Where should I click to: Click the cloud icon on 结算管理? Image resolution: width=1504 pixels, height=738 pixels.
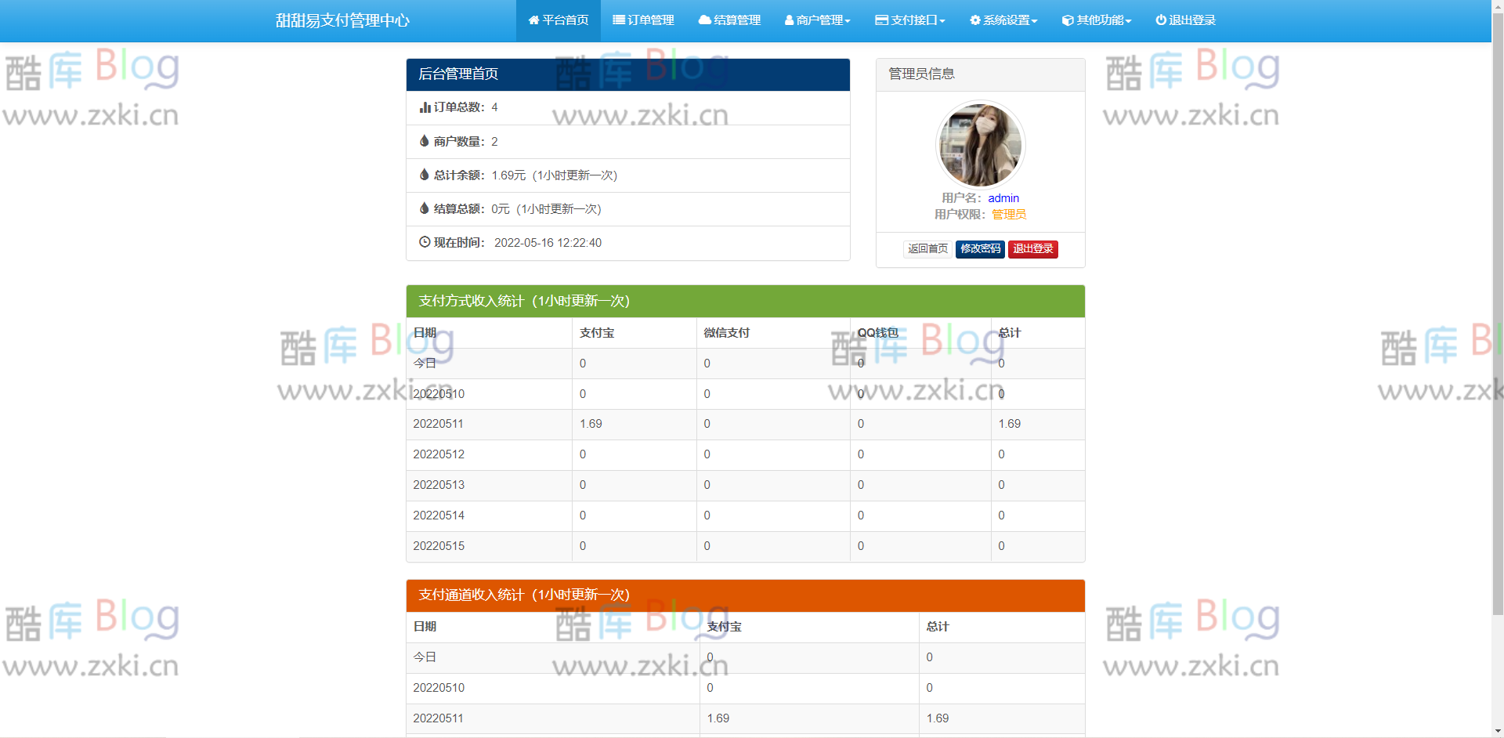(703, 20)
